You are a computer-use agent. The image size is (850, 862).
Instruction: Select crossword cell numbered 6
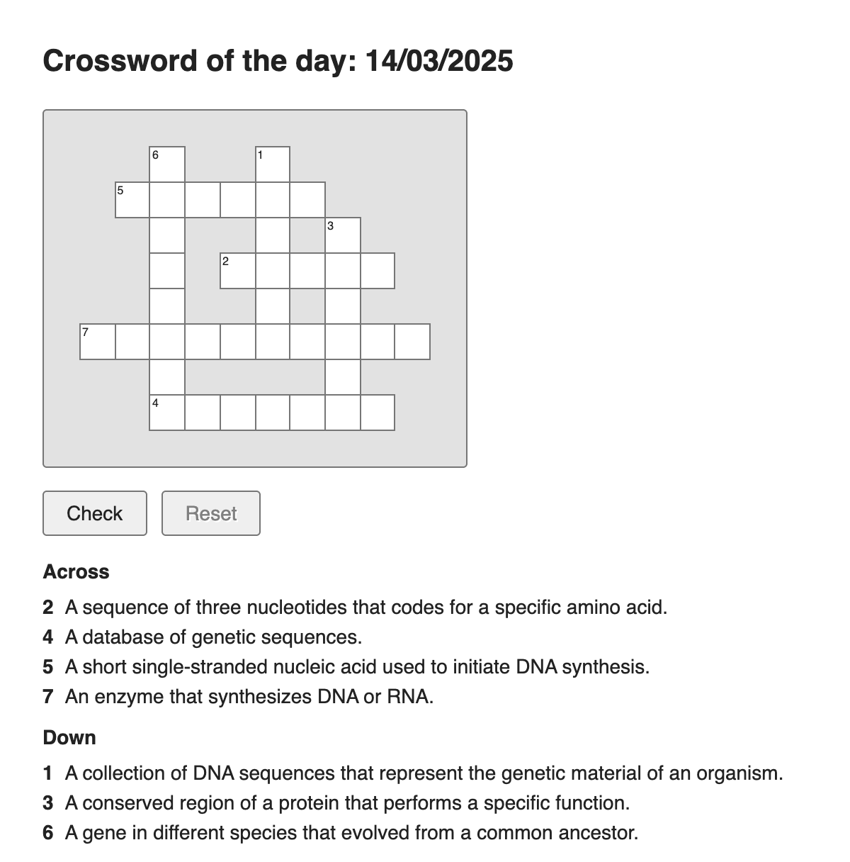point(167,164)
